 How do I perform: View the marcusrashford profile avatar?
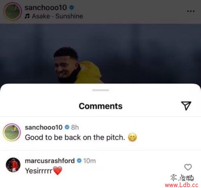click(13, 165)
